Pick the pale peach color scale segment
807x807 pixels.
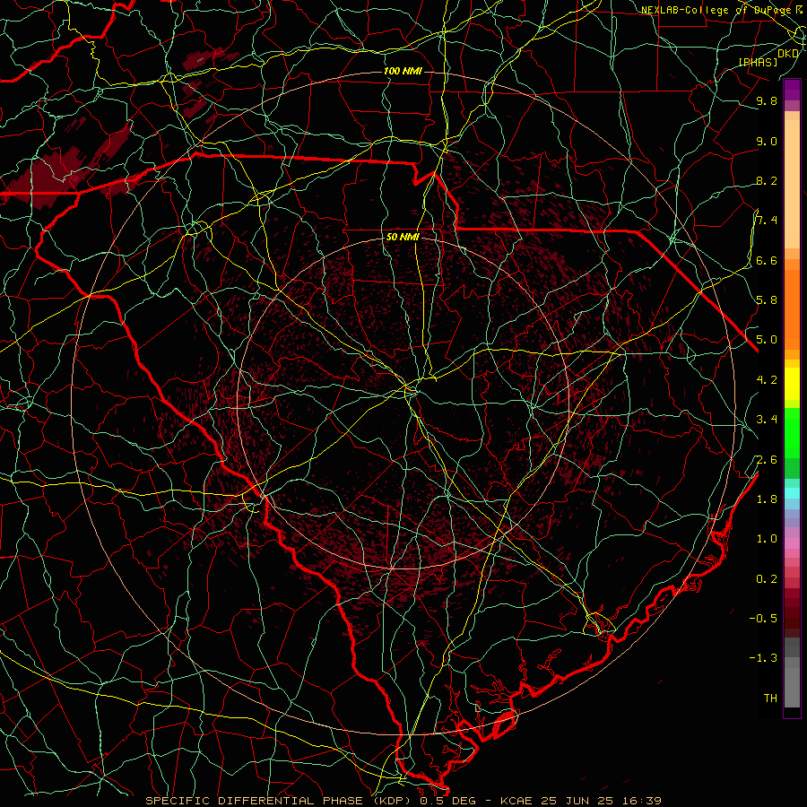(x=792, y=183)
